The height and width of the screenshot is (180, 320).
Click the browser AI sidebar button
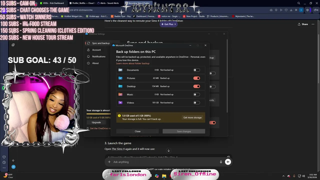pyautogui.click(x=316, y=10)
